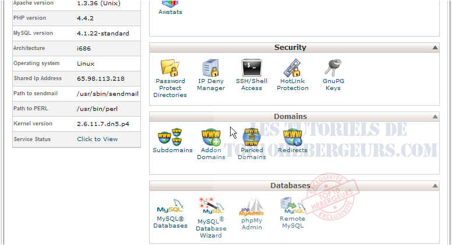The height and width of the screenshot is (245, 452).
Task: Click the Security section header bar
Action: [290, 48]
